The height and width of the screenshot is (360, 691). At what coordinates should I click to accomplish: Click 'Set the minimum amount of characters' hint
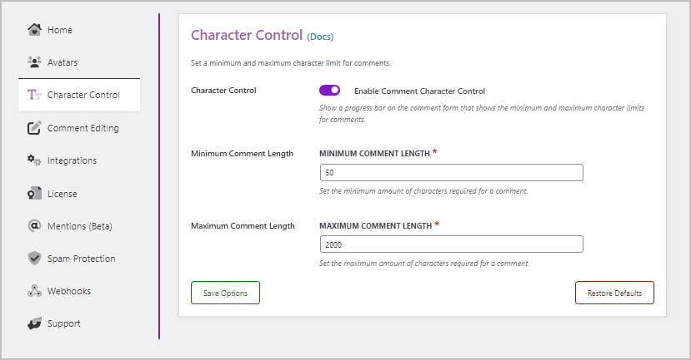tap(423, 191)
